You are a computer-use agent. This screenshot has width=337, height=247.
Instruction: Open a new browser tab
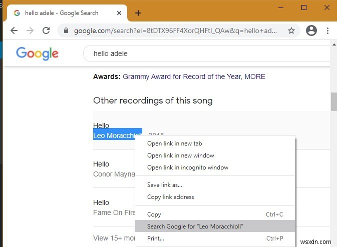pos(138,13)
